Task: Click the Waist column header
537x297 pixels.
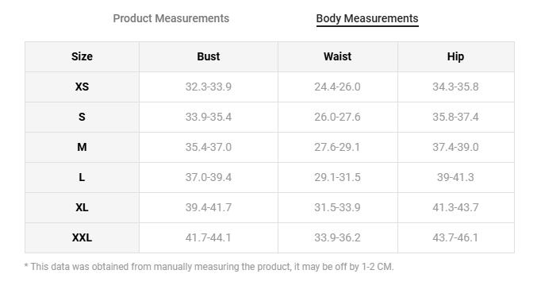Action: 337,56
